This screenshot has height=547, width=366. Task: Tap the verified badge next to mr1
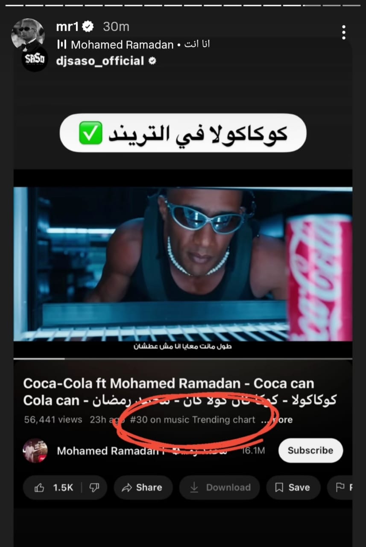[x=88, y=26]
